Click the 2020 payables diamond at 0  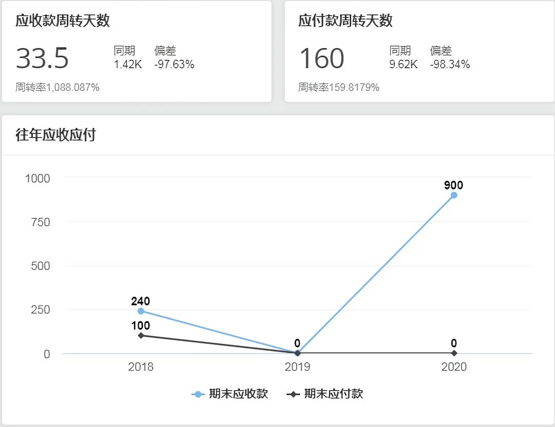(454, 353)
